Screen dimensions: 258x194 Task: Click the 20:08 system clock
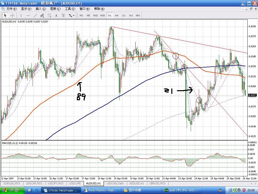pos(251,190)
